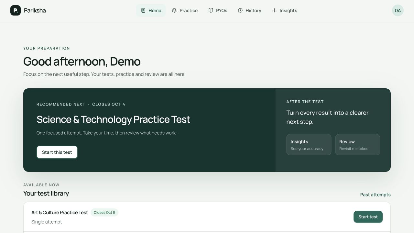414x233 pixels.
Task: Go to the Home tab
Action: (x=151, y=10)
